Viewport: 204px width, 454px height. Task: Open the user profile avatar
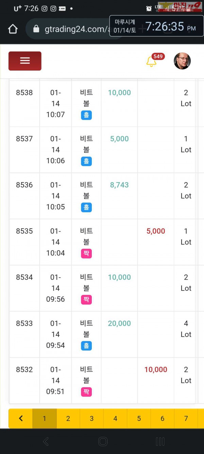tap(182, 61)
